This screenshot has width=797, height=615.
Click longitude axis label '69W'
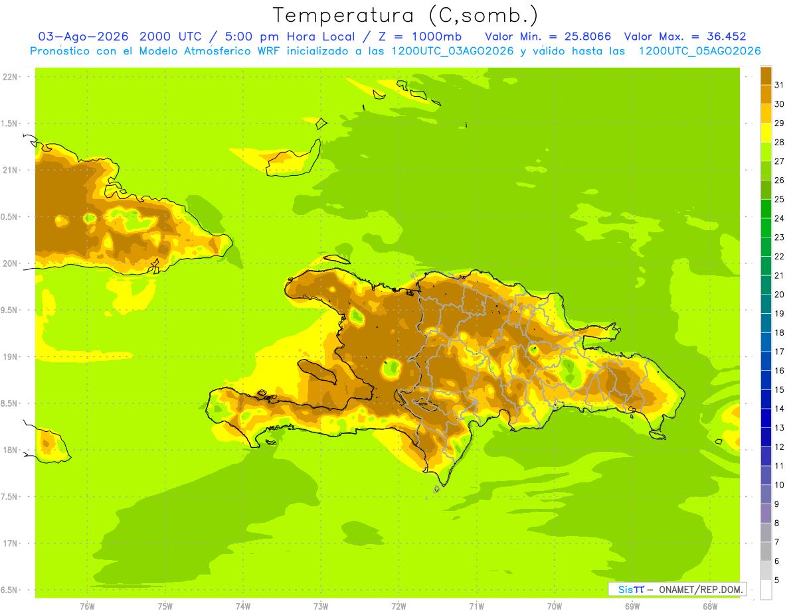tap(632, 606)
